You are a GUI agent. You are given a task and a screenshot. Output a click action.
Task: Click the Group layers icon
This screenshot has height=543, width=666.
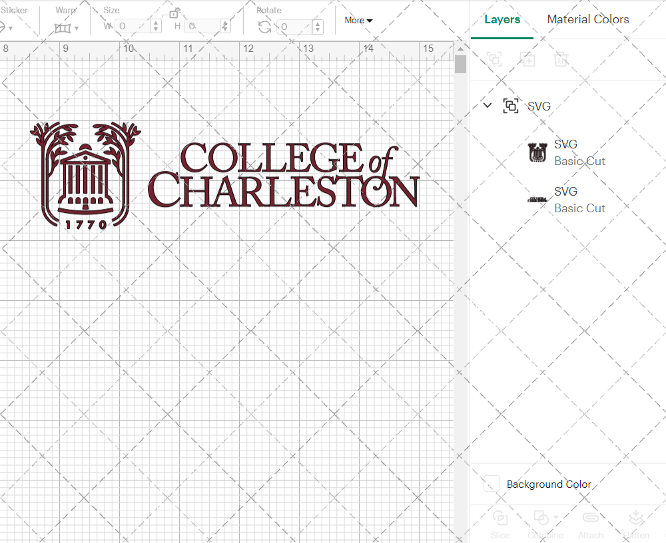(x=494, y=59)
